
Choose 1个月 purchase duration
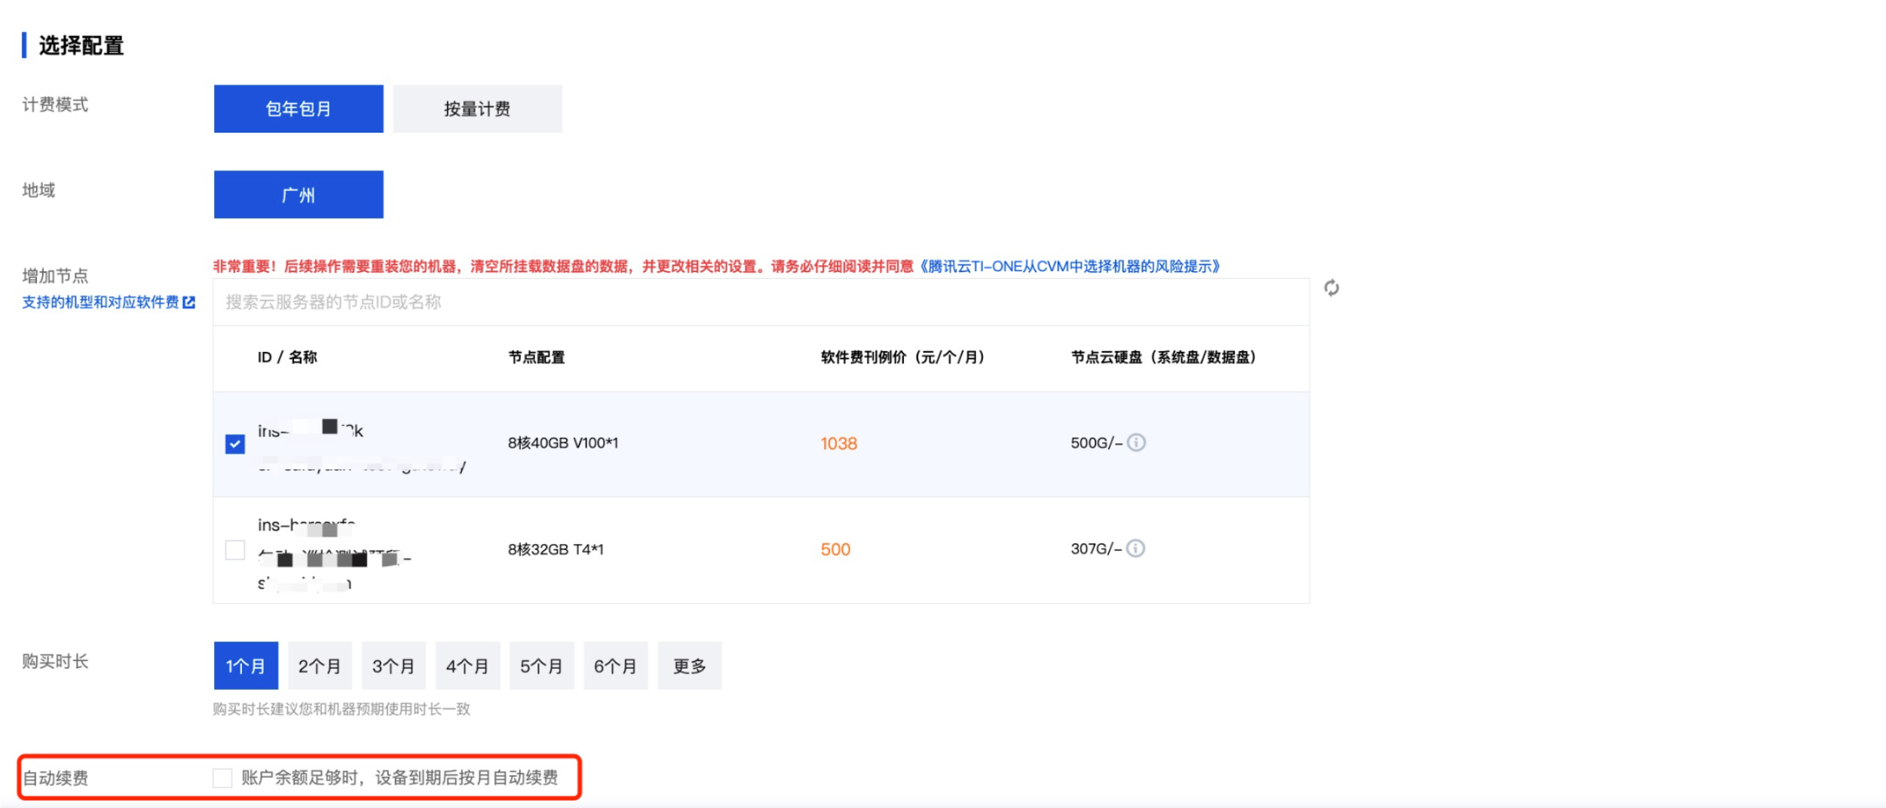pos(246,666)
